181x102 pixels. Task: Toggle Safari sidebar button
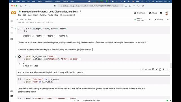point(21,6)
